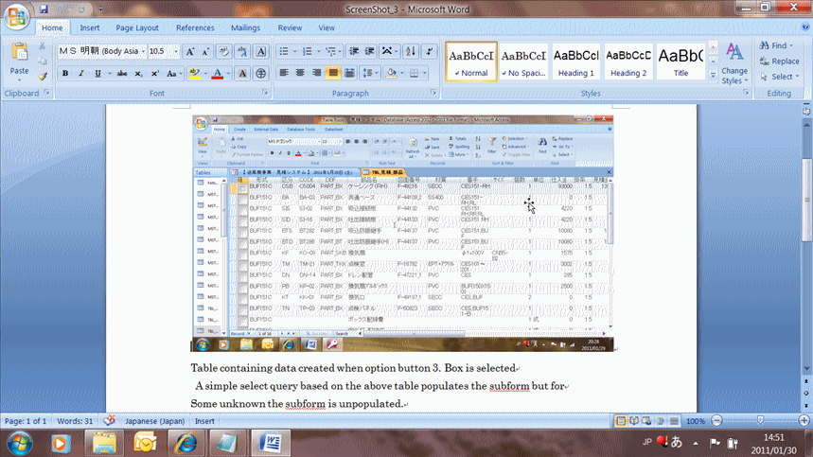Viewport: 813px width, 457px height.
Task: Toggle superscript formatting
Action: [x=154, y=74]
